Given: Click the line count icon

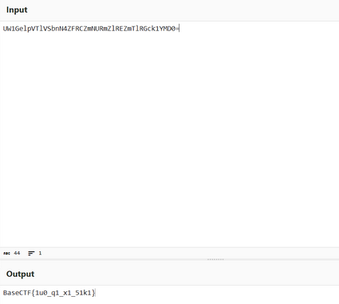Looking at the screenshot, I should click(x=31, y=253).
